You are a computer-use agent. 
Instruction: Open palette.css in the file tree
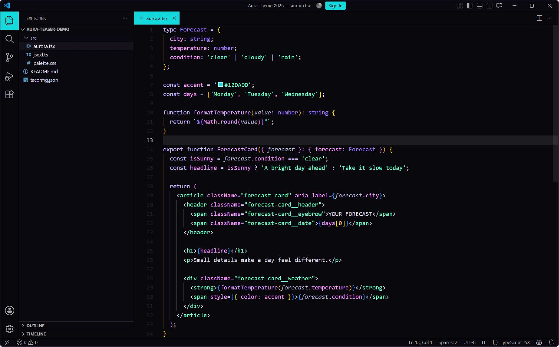(x=76, y=63)
